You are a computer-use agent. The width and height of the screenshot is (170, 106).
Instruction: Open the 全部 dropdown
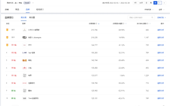[x=161, y=10]
